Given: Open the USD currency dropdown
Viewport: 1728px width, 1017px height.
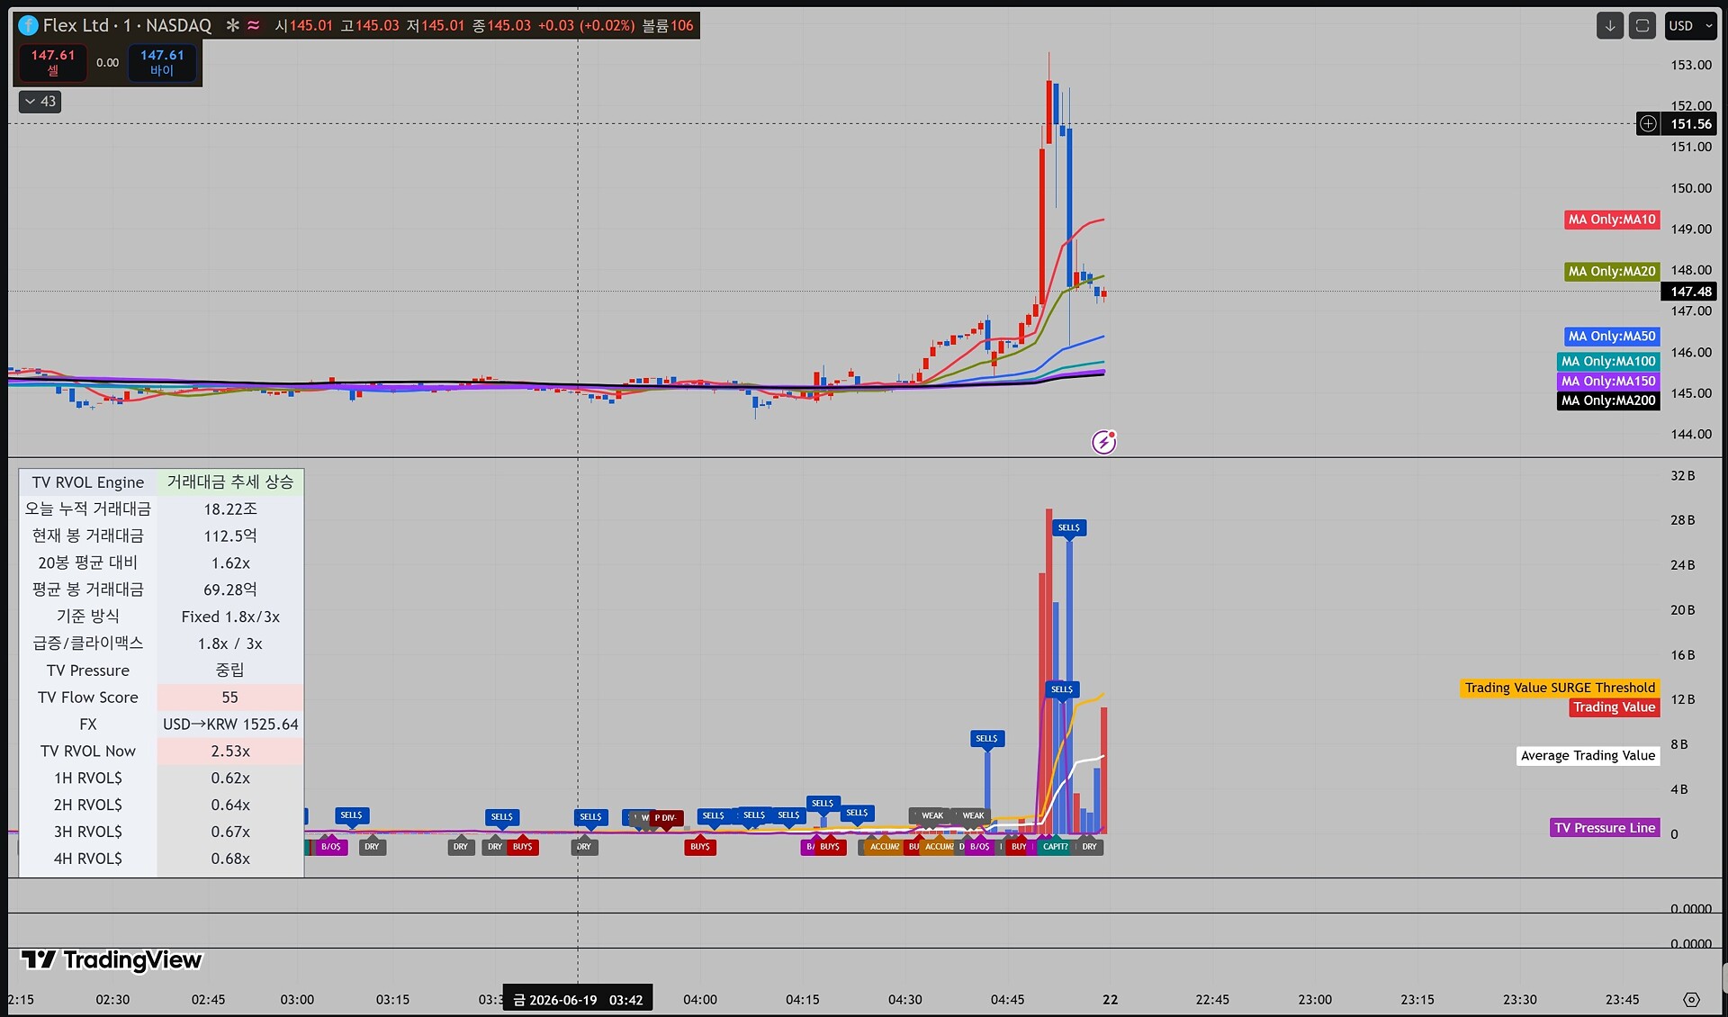Looking at the screenshot, I should click(x=1691, y=25).
